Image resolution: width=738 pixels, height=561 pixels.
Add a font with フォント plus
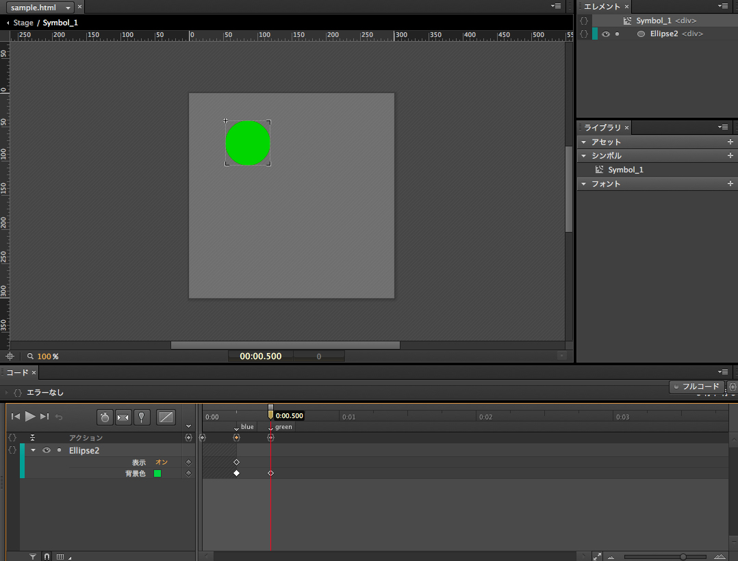tap(730, 183)
